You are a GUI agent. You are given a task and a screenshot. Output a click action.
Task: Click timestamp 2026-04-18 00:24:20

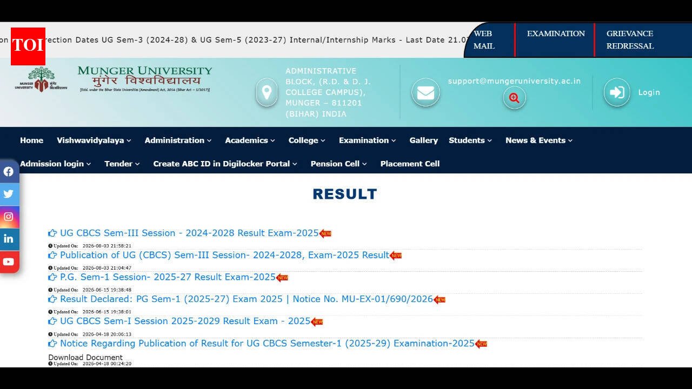pyautogui.click(x=107, y=364)
